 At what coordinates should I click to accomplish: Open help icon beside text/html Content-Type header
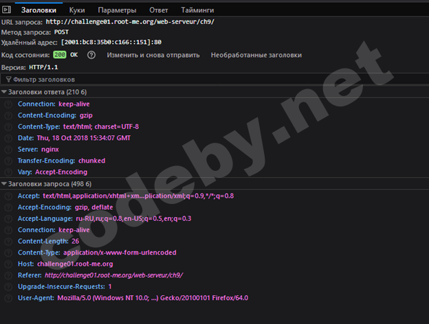pos(8,127)
